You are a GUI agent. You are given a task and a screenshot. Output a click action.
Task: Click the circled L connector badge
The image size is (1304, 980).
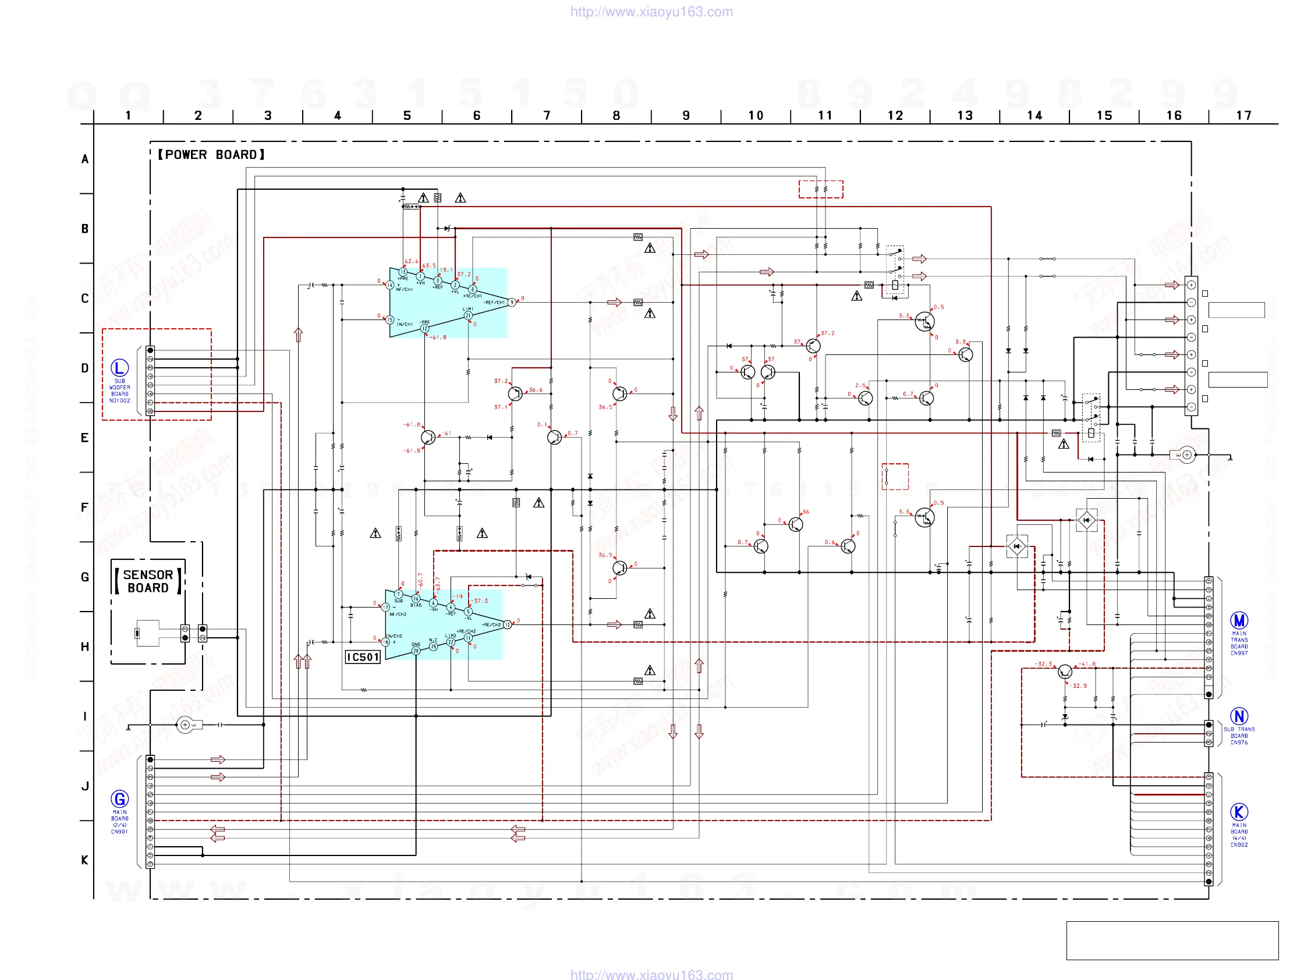[120, 368]
